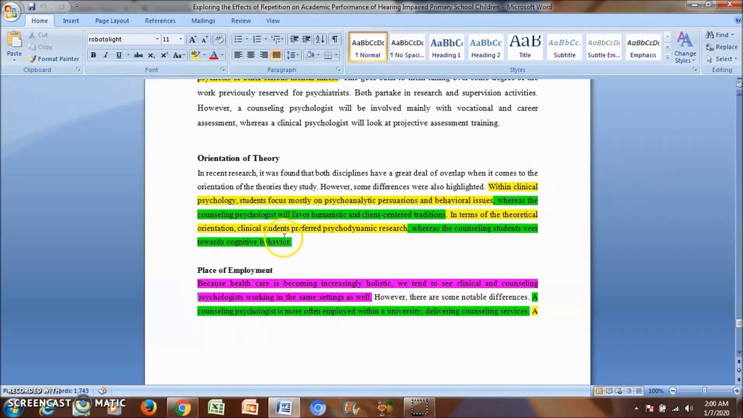Open Excel from the taskbar
Screen dimensions: 743x418
coord(216,408)
